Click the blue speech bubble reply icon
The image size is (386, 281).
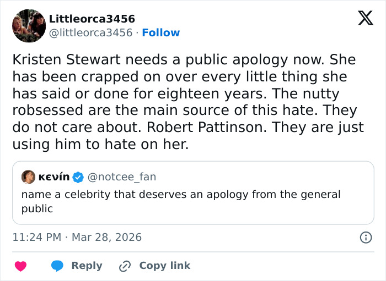[57, 266]
